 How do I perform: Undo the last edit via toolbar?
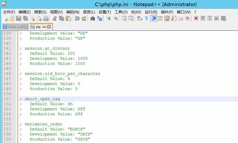77,18
